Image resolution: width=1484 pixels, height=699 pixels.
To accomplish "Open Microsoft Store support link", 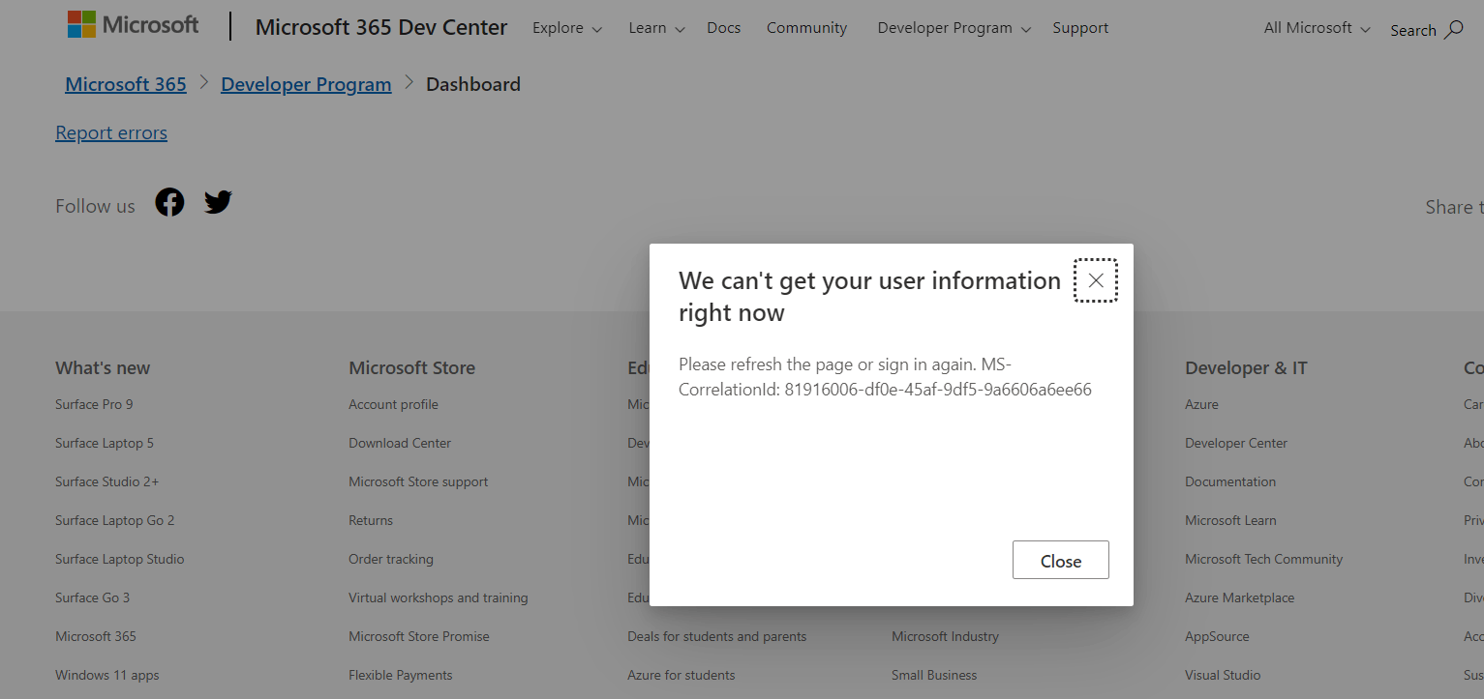I will [418, 481].
